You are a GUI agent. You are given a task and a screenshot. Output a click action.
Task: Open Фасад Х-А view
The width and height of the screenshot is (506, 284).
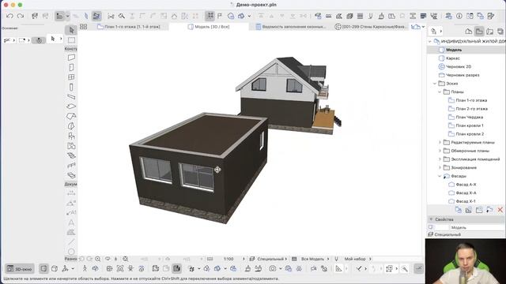pos(466,192)
